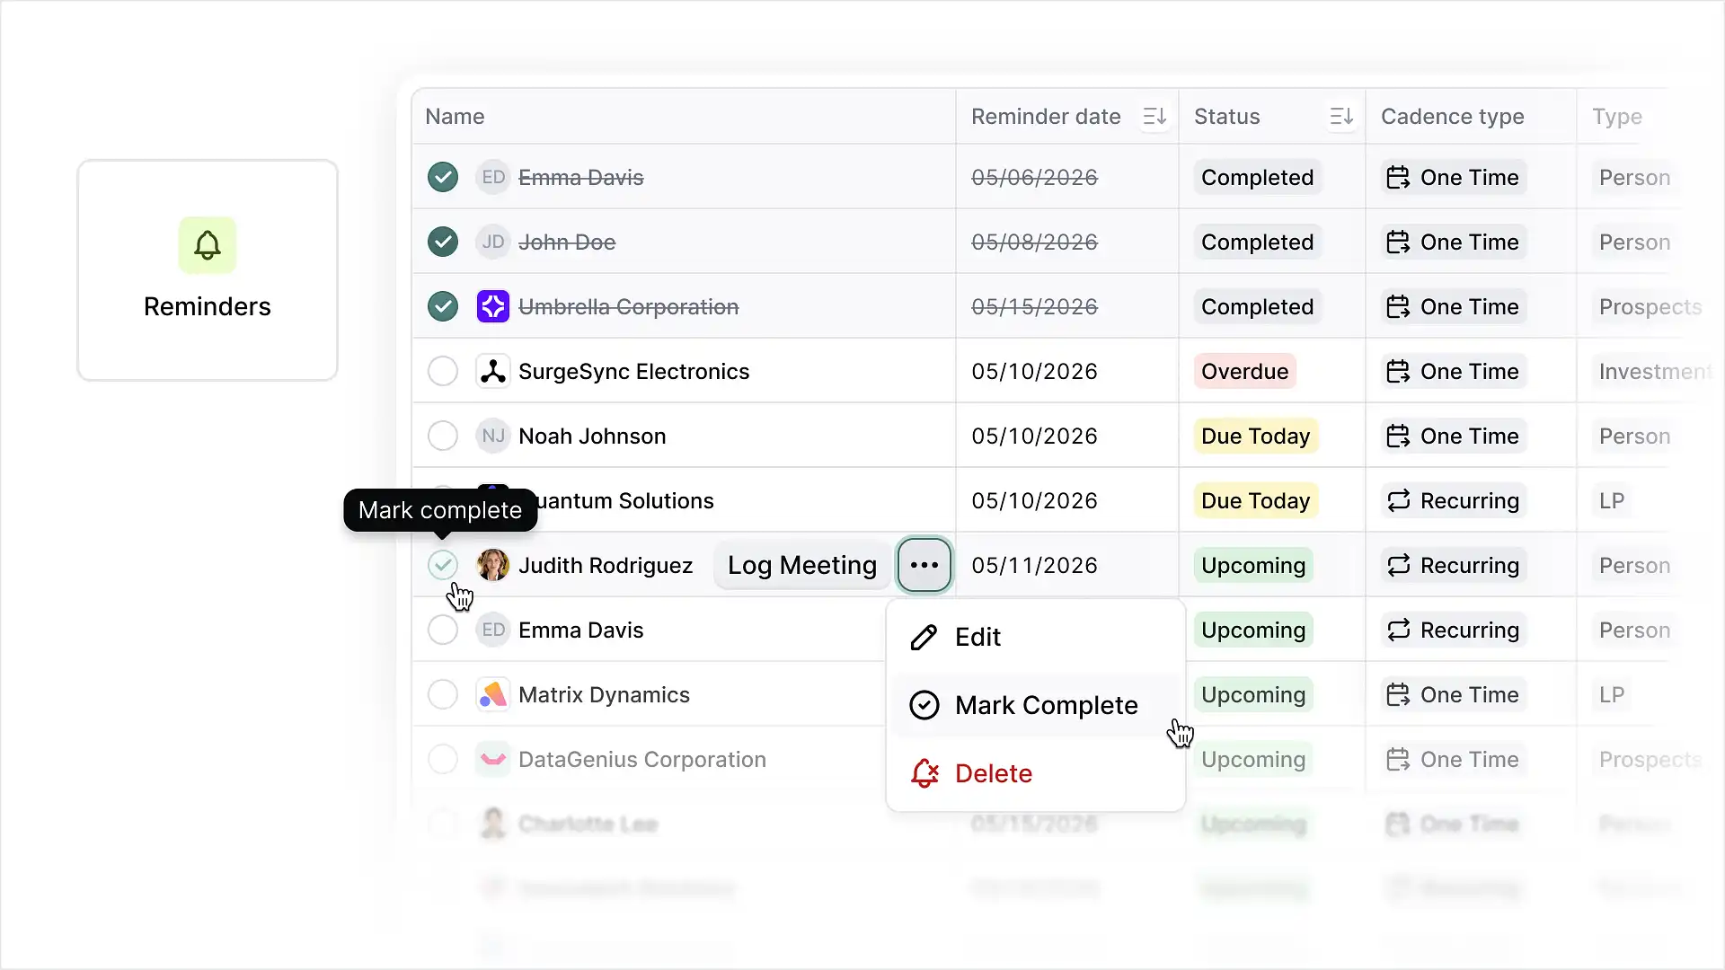Check the upcoming Emma Davis reminder circle
This screenshot has width=1725, height=970.
pos(443,630)
